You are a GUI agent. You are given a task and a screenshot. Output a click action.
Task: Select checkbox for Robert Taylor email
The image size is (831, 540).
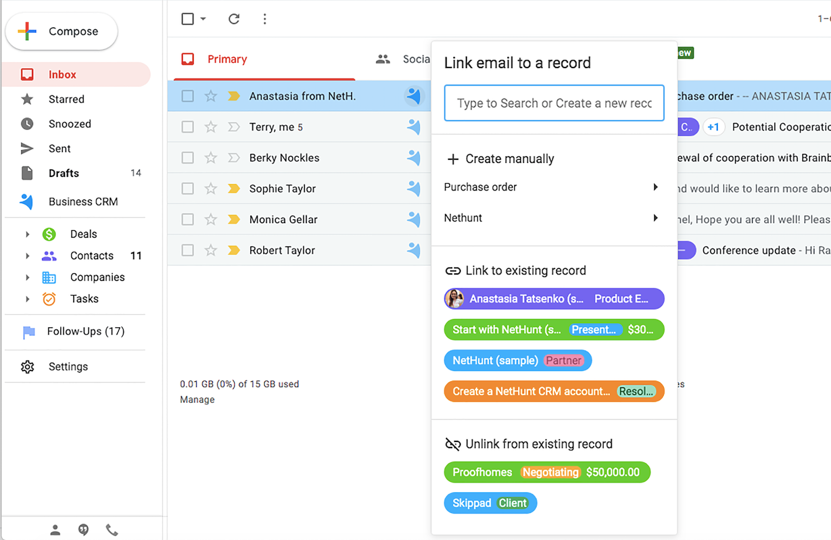[187, 251]
